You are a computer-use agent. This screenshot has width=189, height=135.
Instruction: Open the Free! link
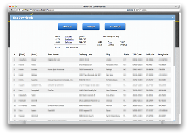click(x=110, y=42)
